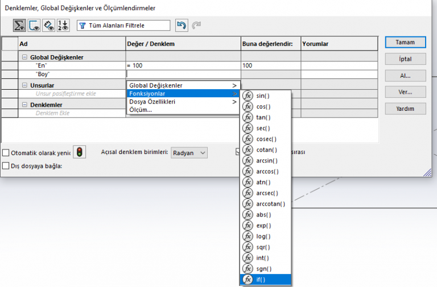Enable the Otomatik olarak yeniden oluştur checkbox
This screenshot has width=437, height=287.
click(x=6, y=152)
